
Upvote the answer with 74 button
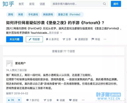point(11,100)
